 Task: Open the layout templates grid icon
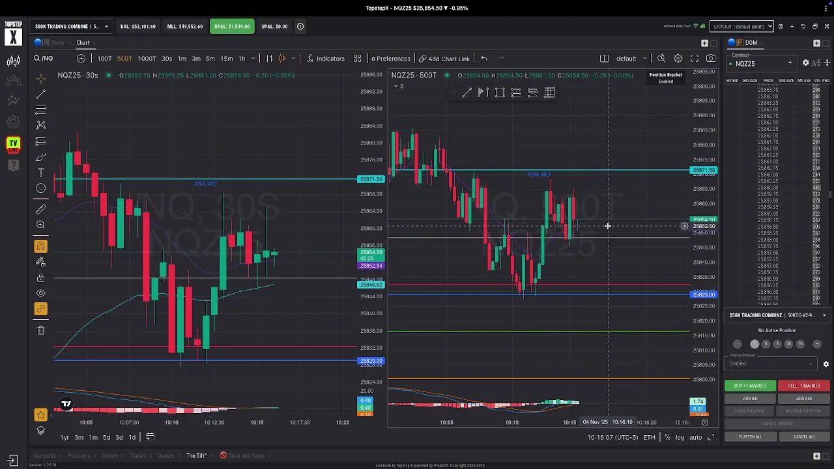point(358,59)
